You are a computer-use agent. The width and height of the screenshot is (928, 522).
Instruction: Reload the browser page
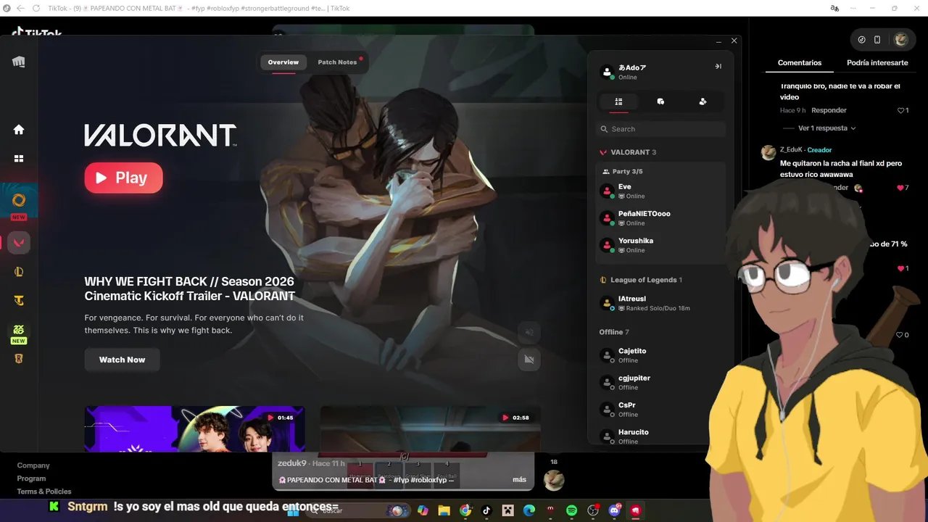[36, 8]
